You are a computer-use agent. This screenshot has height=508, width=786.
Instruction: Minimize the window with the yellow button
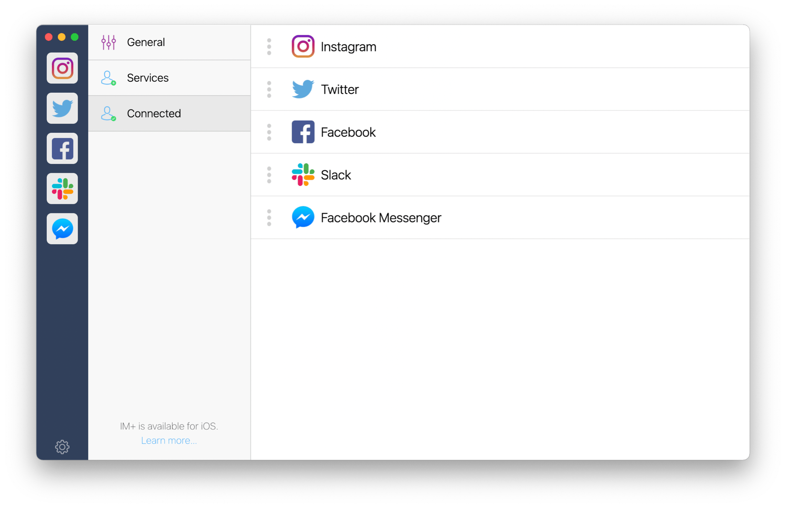(62, 37)
